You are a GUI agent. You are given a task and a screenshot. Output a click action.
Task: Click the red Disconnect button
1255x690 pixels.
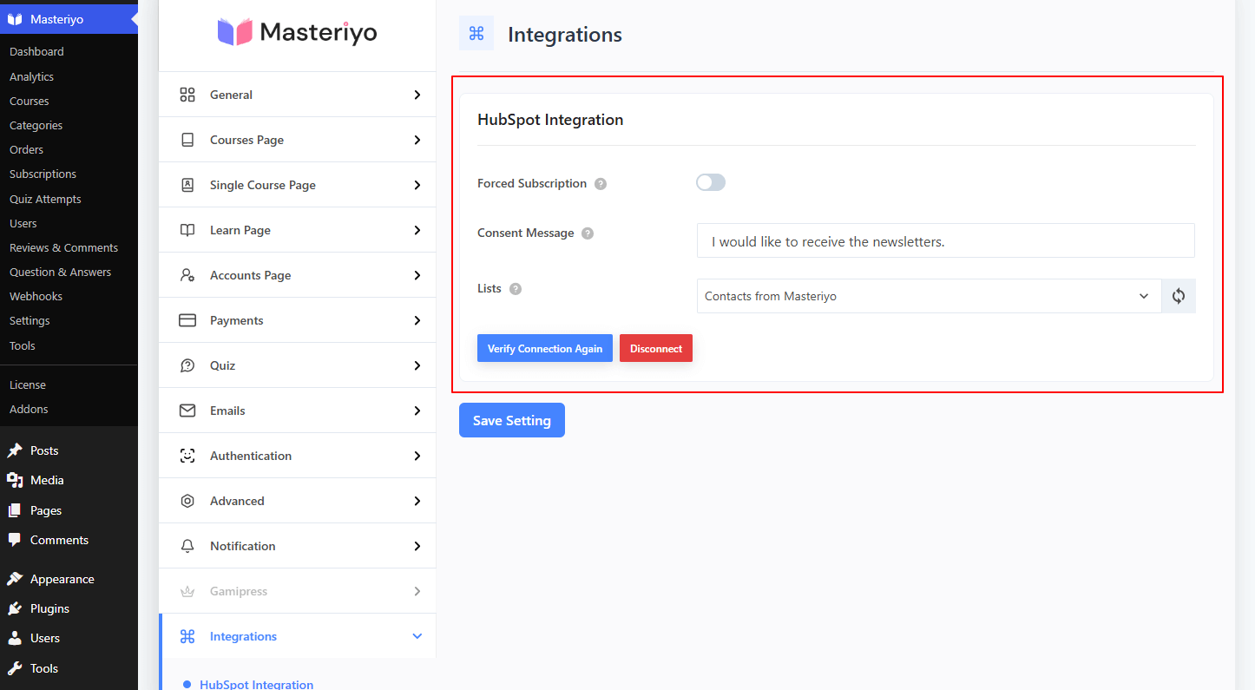[x=656, y=348]
